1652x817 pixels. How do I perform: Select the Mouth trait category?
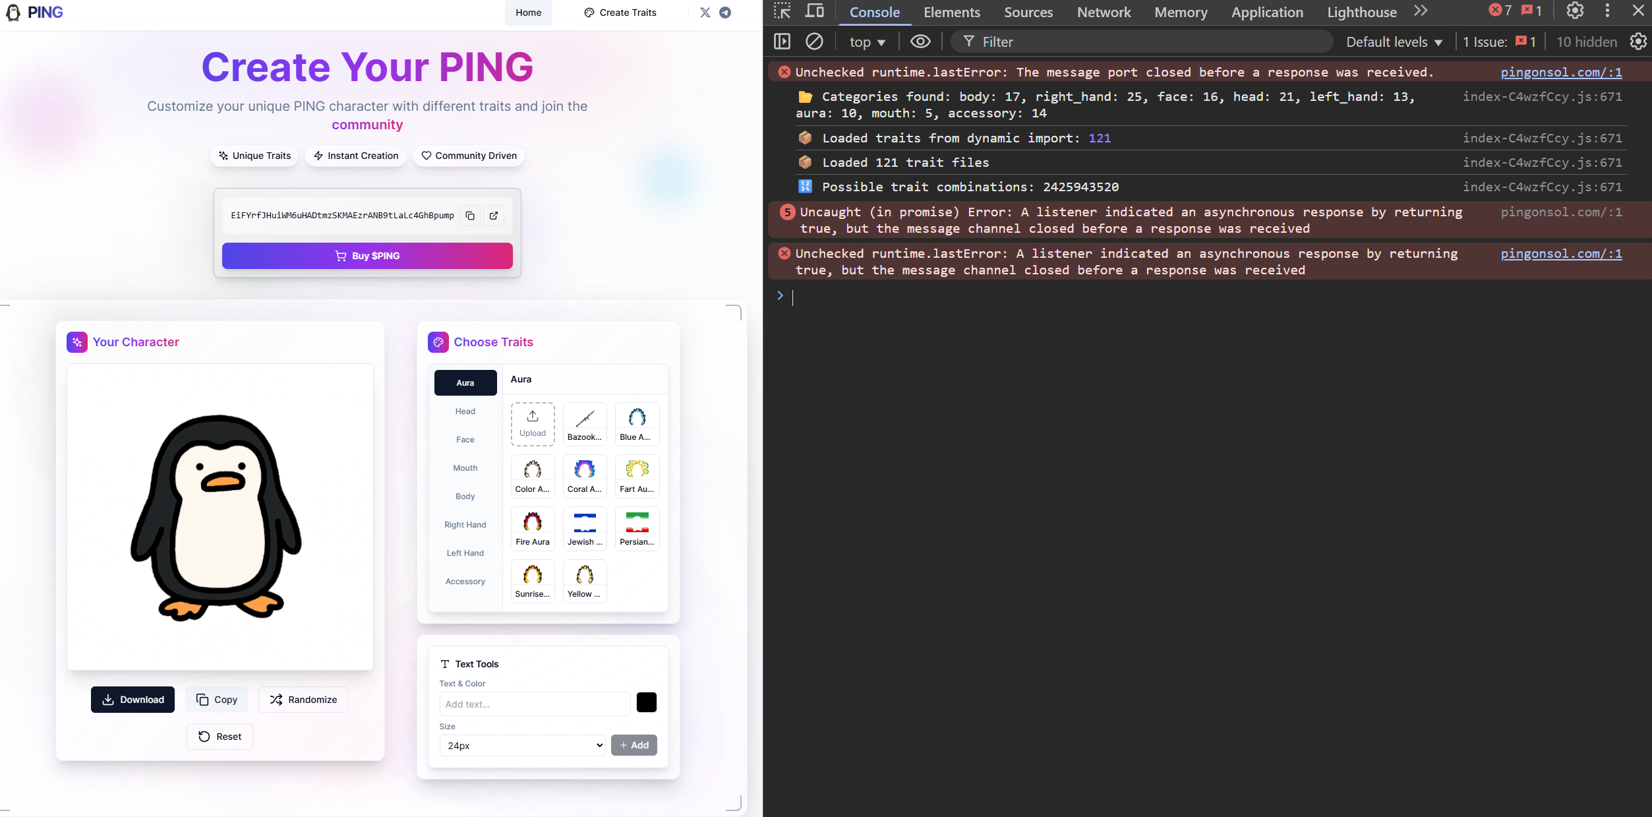pyautogui.click(x=465, y=468)
